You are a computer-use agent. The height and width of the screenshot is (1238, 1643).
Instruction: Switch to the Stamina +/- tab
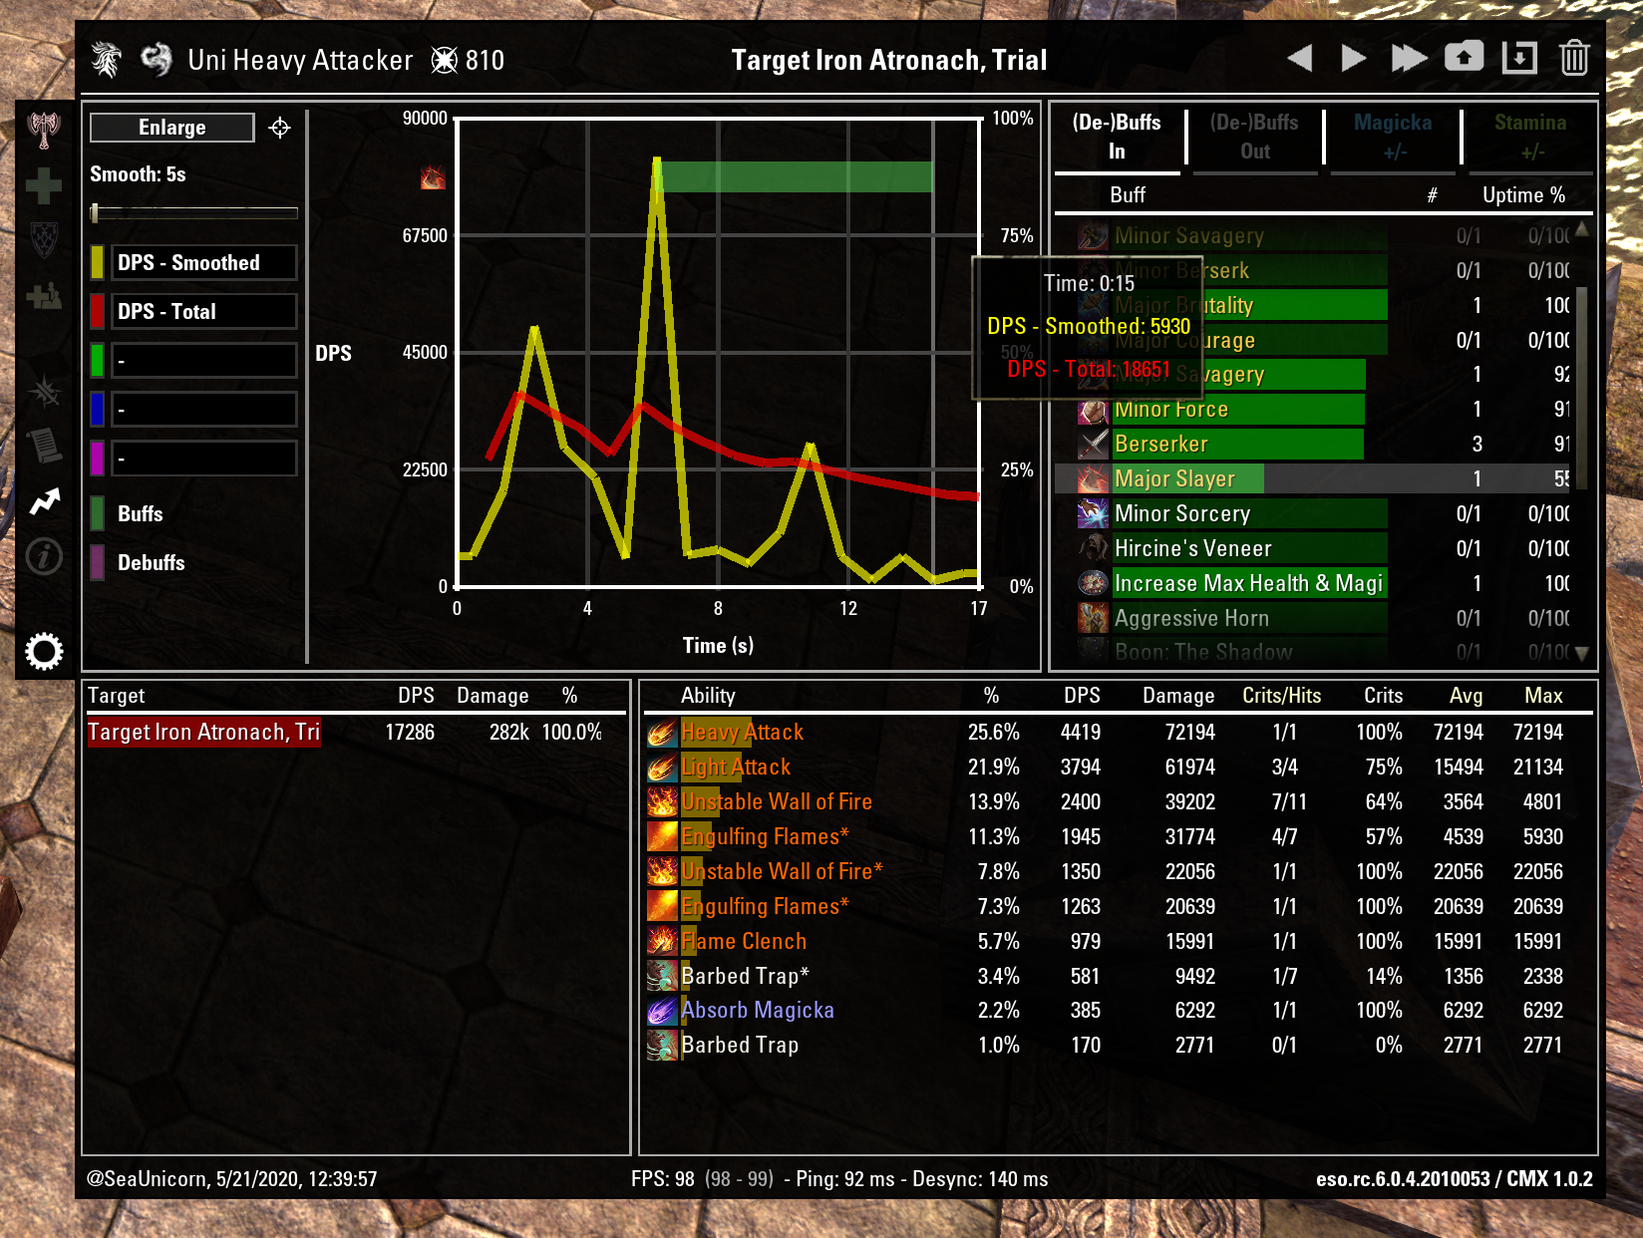[1530, 138]
